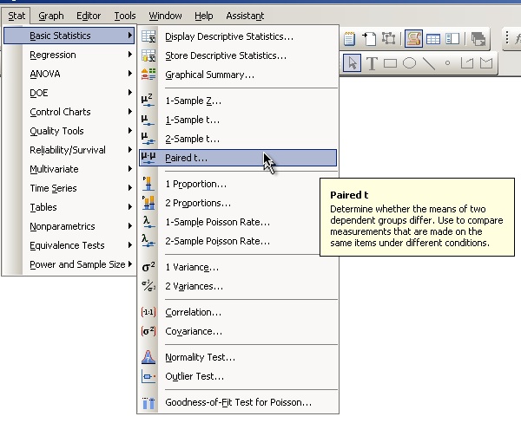Select the arrow pointer tool
Screen dimensions: 521x423
pos(352,62)
